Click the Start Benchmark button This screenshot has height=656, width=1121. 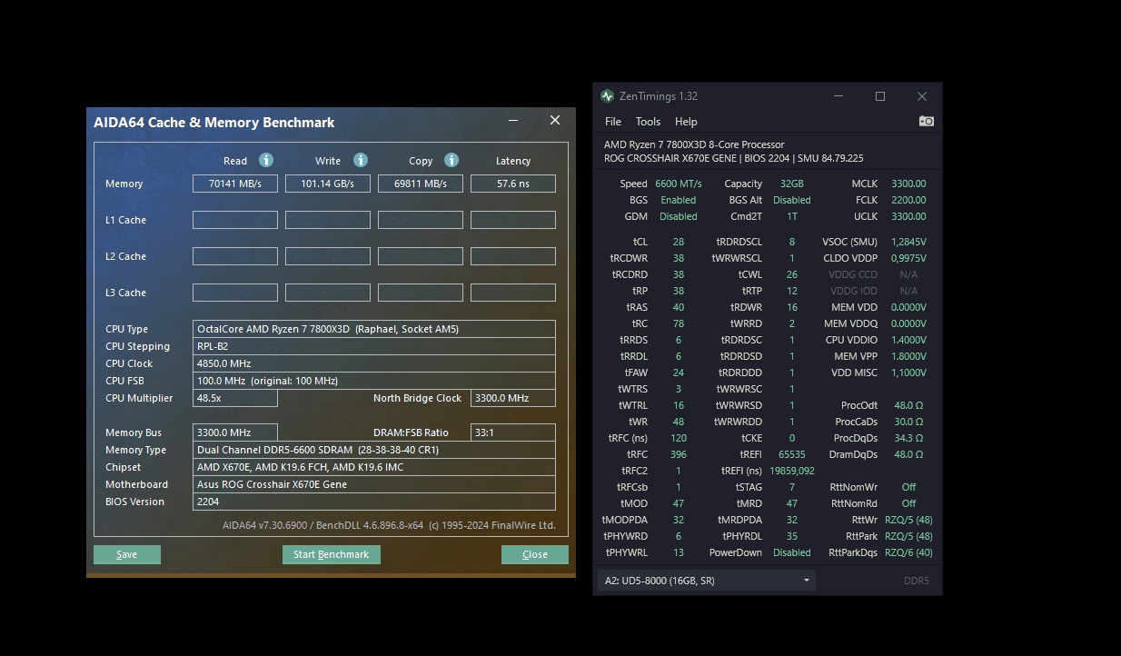coord(331,554)
